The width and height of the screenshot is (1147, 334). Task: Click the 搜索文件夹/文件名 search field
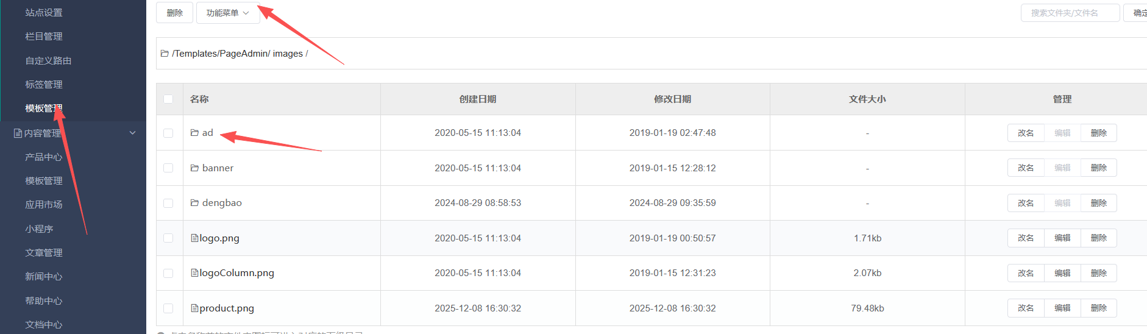click(x=1070, y=13)
